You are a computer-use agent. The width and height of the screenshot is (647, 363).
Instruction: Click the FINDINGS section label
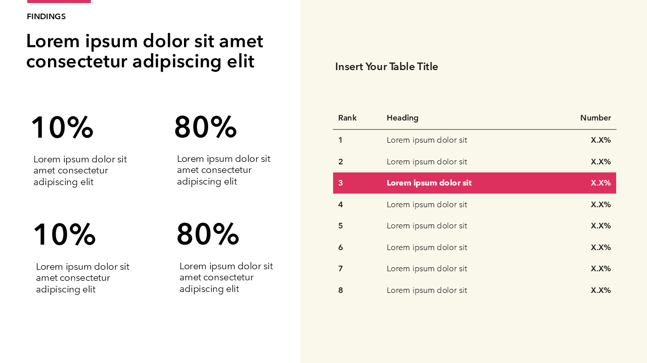(x=46, y=17)
